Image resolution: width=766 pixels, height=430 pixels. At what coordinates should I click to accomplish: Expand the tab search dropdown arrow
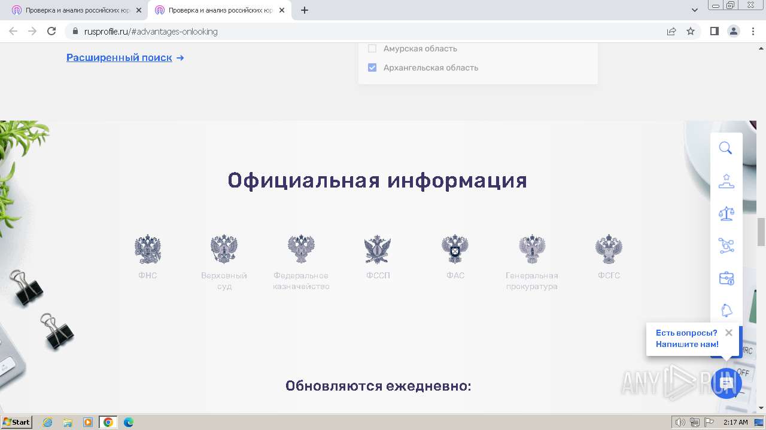(695, 10)
